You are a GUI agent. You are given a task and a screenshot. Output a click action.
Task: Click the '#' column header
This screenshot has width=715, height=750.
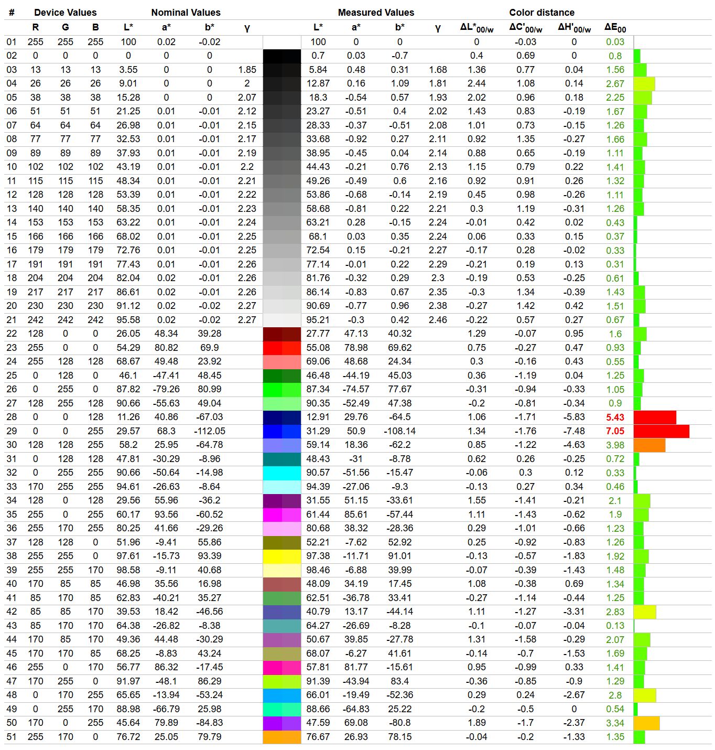click(12, 13)
